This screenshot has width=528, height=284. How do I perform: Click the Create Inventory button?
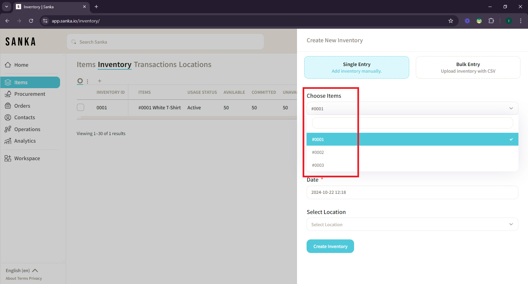(330, 246)
